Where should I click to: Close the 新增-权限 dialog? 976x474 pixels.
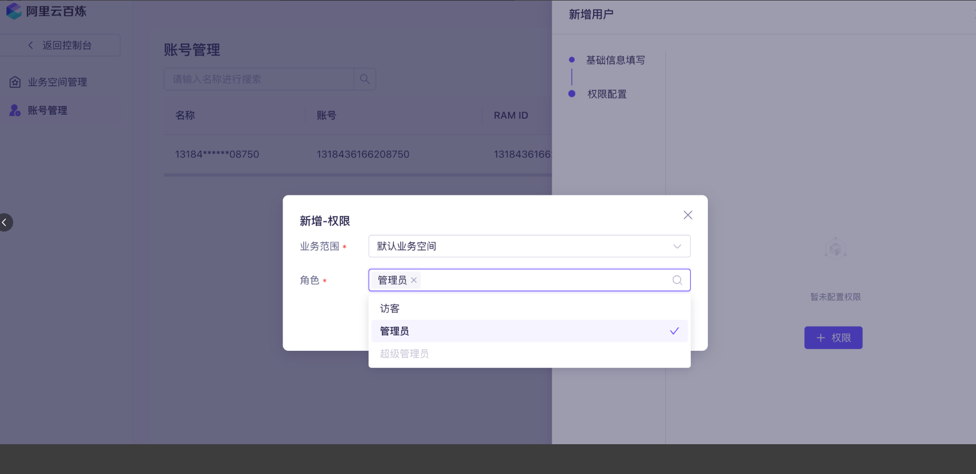tap(687, 215)
